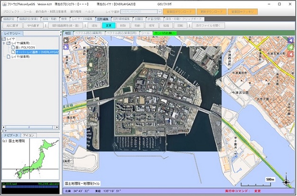Click the highlighted 変更 button
The width and height of the screenshot is (297, 196).
tap(109, 26)
